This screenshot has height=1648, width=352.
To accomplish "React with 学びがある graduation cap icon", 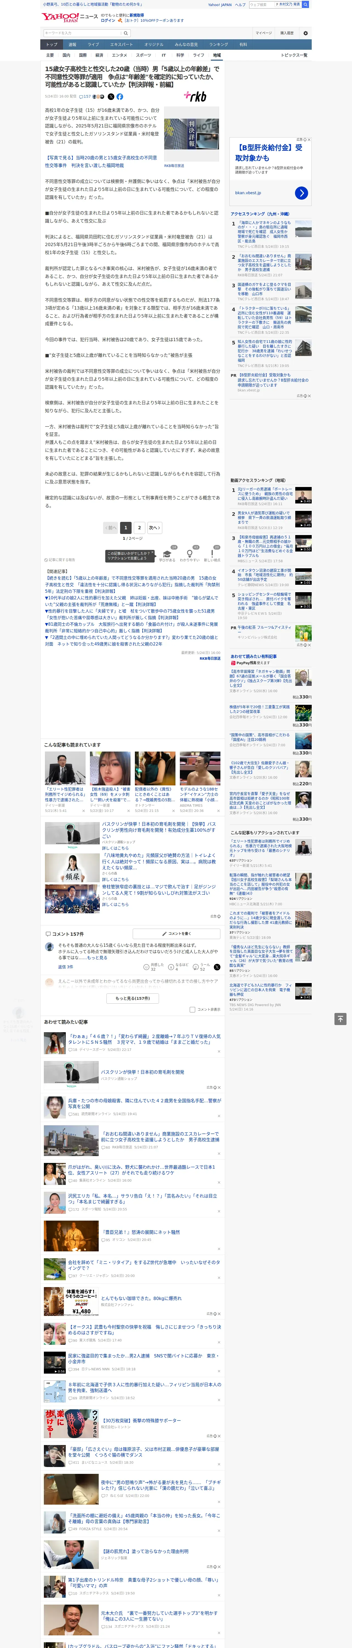I will coord(168,554).
